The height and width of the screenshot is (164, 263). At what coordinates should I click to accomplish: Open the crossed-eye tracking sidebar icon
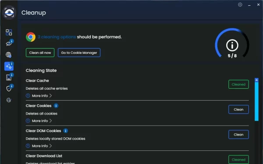(x=9, y=43)
